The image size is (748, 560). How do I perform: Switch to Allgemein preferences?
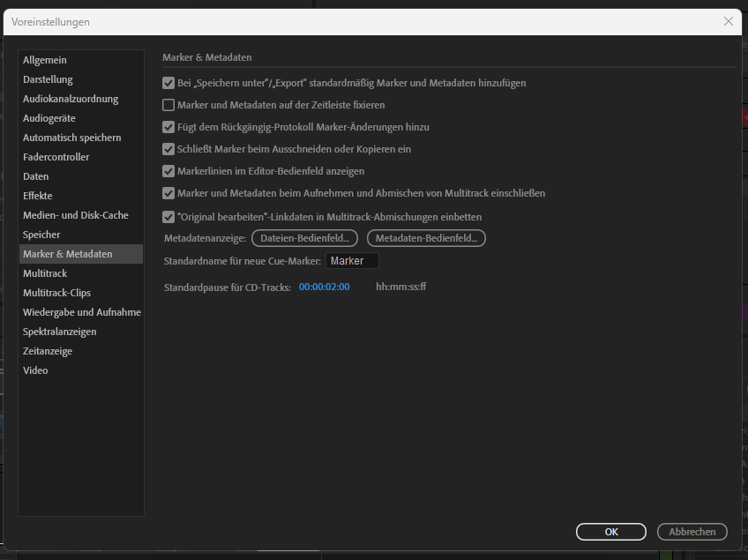click(45, 59)
